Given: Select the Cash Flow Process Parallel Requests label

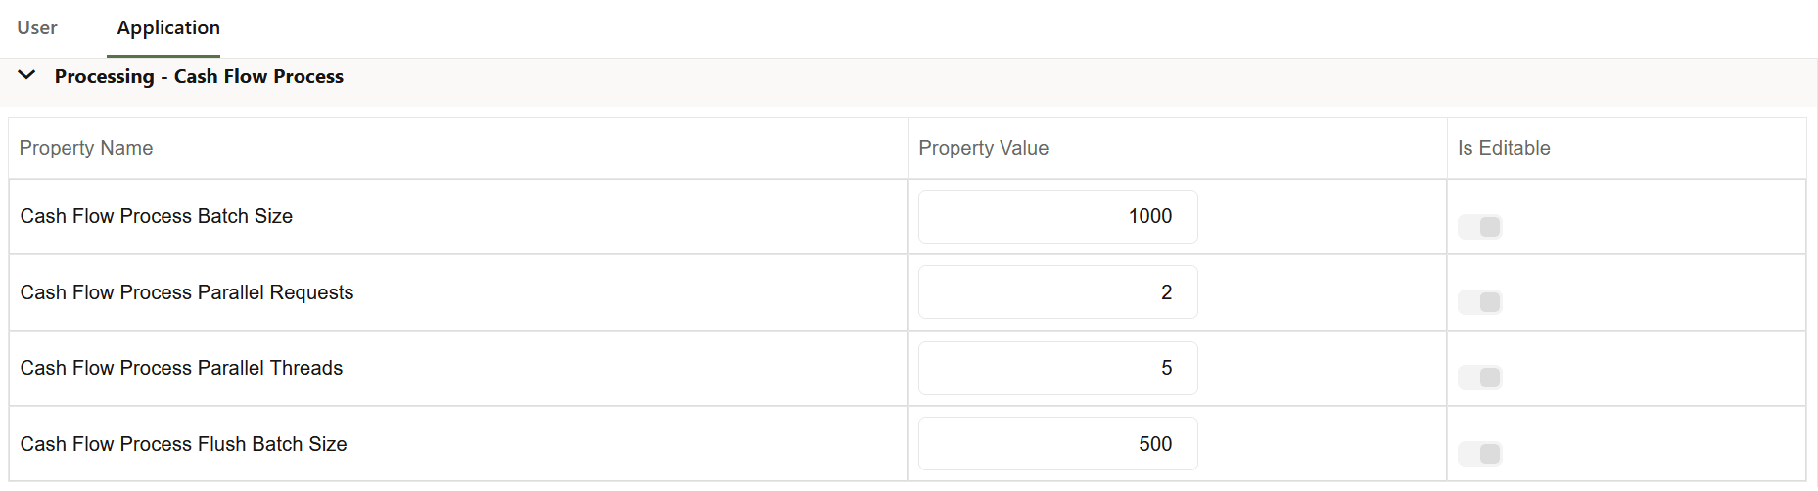Looking at the screenshot, I should pos(187,292).
